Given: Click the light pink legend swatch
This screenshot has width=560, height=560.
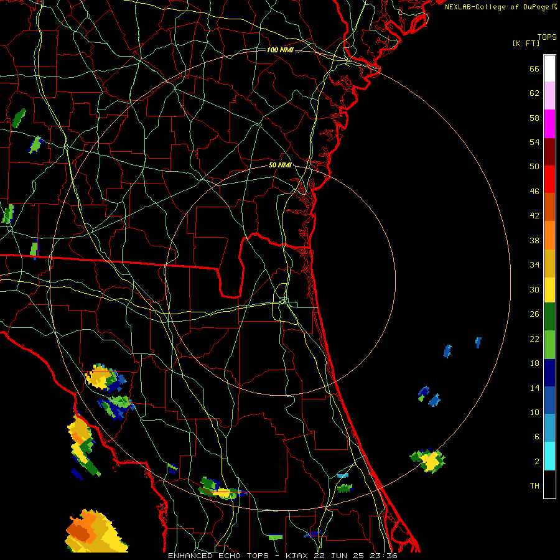Looking at the screenshot, I should (x=549, y=96).
